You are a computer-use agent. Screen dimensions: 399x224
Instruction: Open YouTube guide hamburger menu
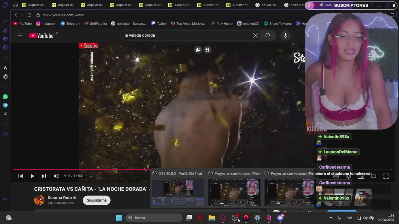point(20,35)
